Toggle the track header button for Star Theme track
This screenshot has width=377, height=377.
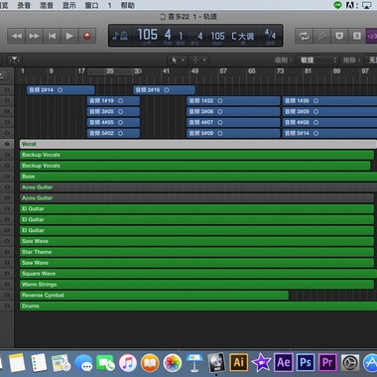[7, 252]
